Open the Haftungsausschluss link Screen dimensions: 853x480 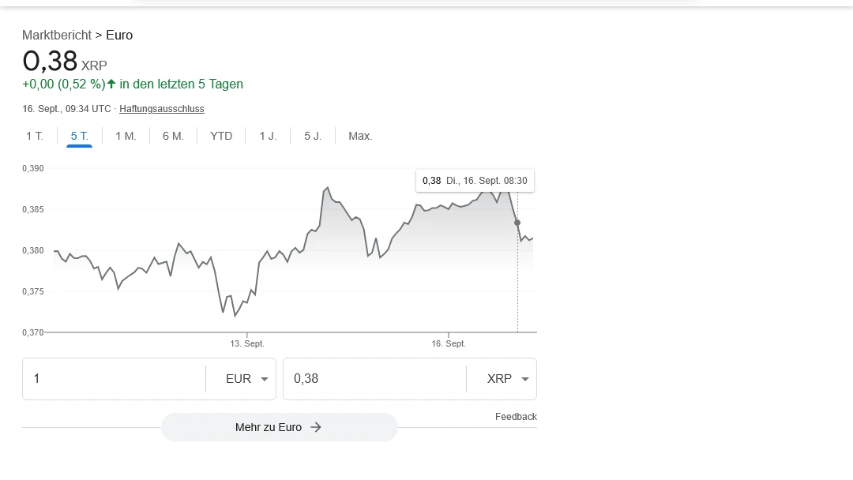point(161,108)
